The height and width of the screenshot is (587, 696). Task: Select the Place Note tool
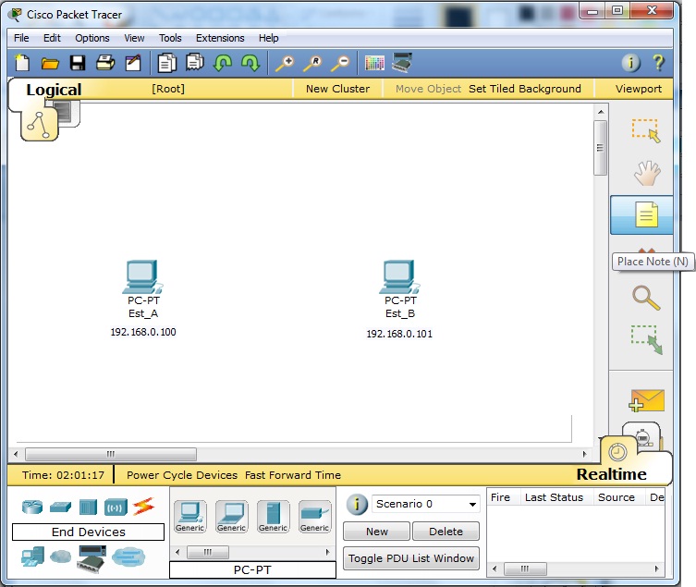[x=645, y=215]
